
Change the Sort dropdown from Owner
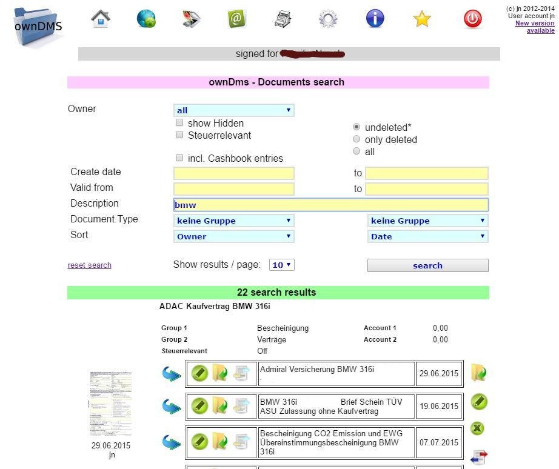(233, 236)
